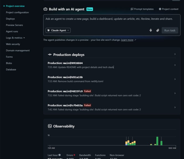
Task: Click the AI agent robot icon
Action: [45, 9]
